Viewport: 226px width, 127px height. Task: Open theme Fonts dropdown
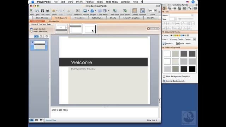[x=195, y=39]
